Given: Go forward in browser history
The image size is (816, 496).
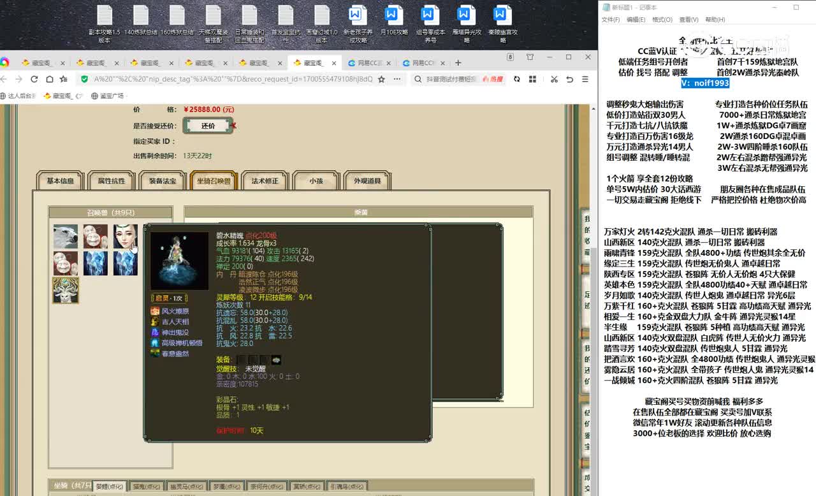Looking at the screenshot, I should point(18,79).
